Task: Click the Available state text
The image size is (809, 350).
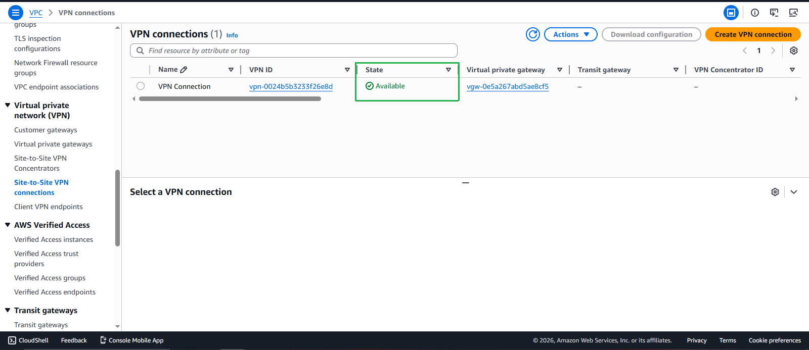Action: pos(390,86)
